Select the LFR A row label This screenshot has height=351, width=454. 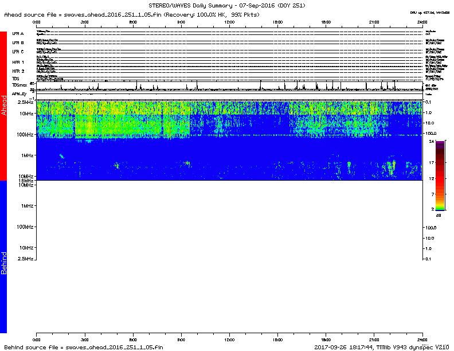click(18, 34)
